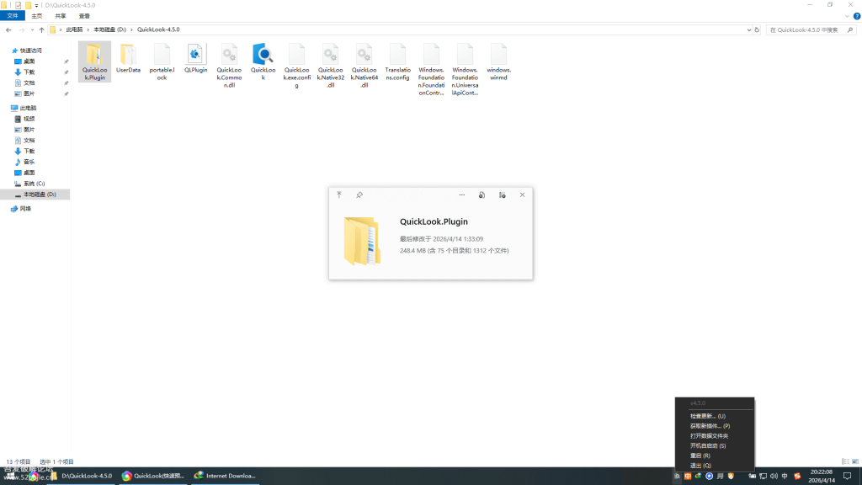The width and height of the screenshot is (862, 485).
Task: Select QuickLook.Native32.dll file
Action: click(x=330, y=66)
